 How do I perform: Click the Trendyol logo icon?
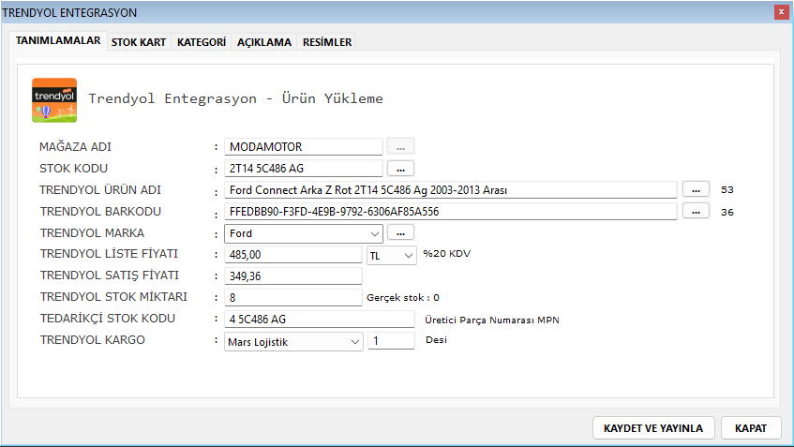54,100
